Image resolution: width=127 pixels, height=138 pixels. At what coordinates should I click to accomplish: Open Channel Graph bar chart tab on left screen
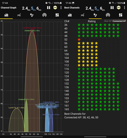tap(6, 15)
